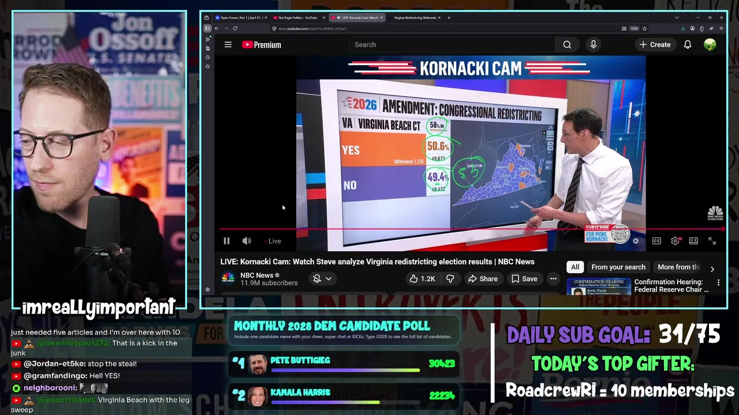Image resolution: width=739 pixels, height=415 pixels.
Task: Dislike the video
Action: pyautogui.click(x=450, y=278)
